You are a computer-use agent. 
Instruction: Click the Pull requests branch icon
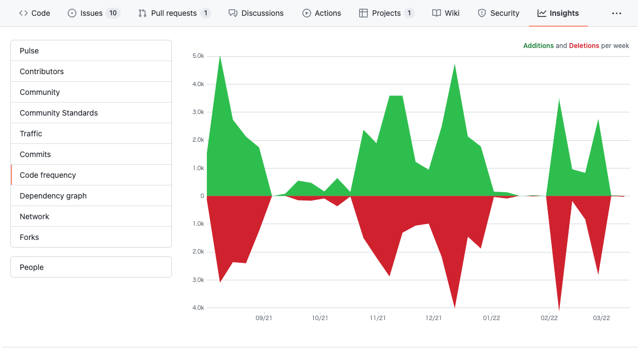pos(142,13)
